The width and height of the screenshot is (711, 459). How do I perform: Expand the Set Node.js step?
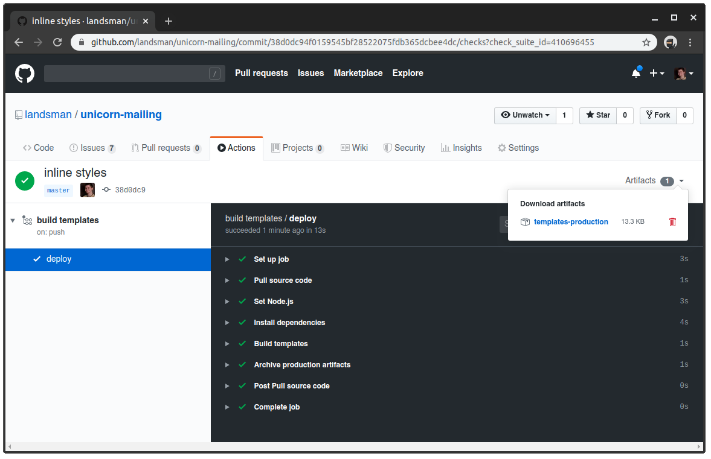pos(227,302)
